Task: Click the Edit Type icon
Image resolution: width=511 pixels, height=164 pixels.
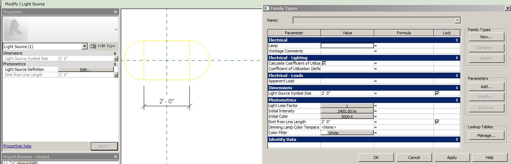Action: point(93,46)
